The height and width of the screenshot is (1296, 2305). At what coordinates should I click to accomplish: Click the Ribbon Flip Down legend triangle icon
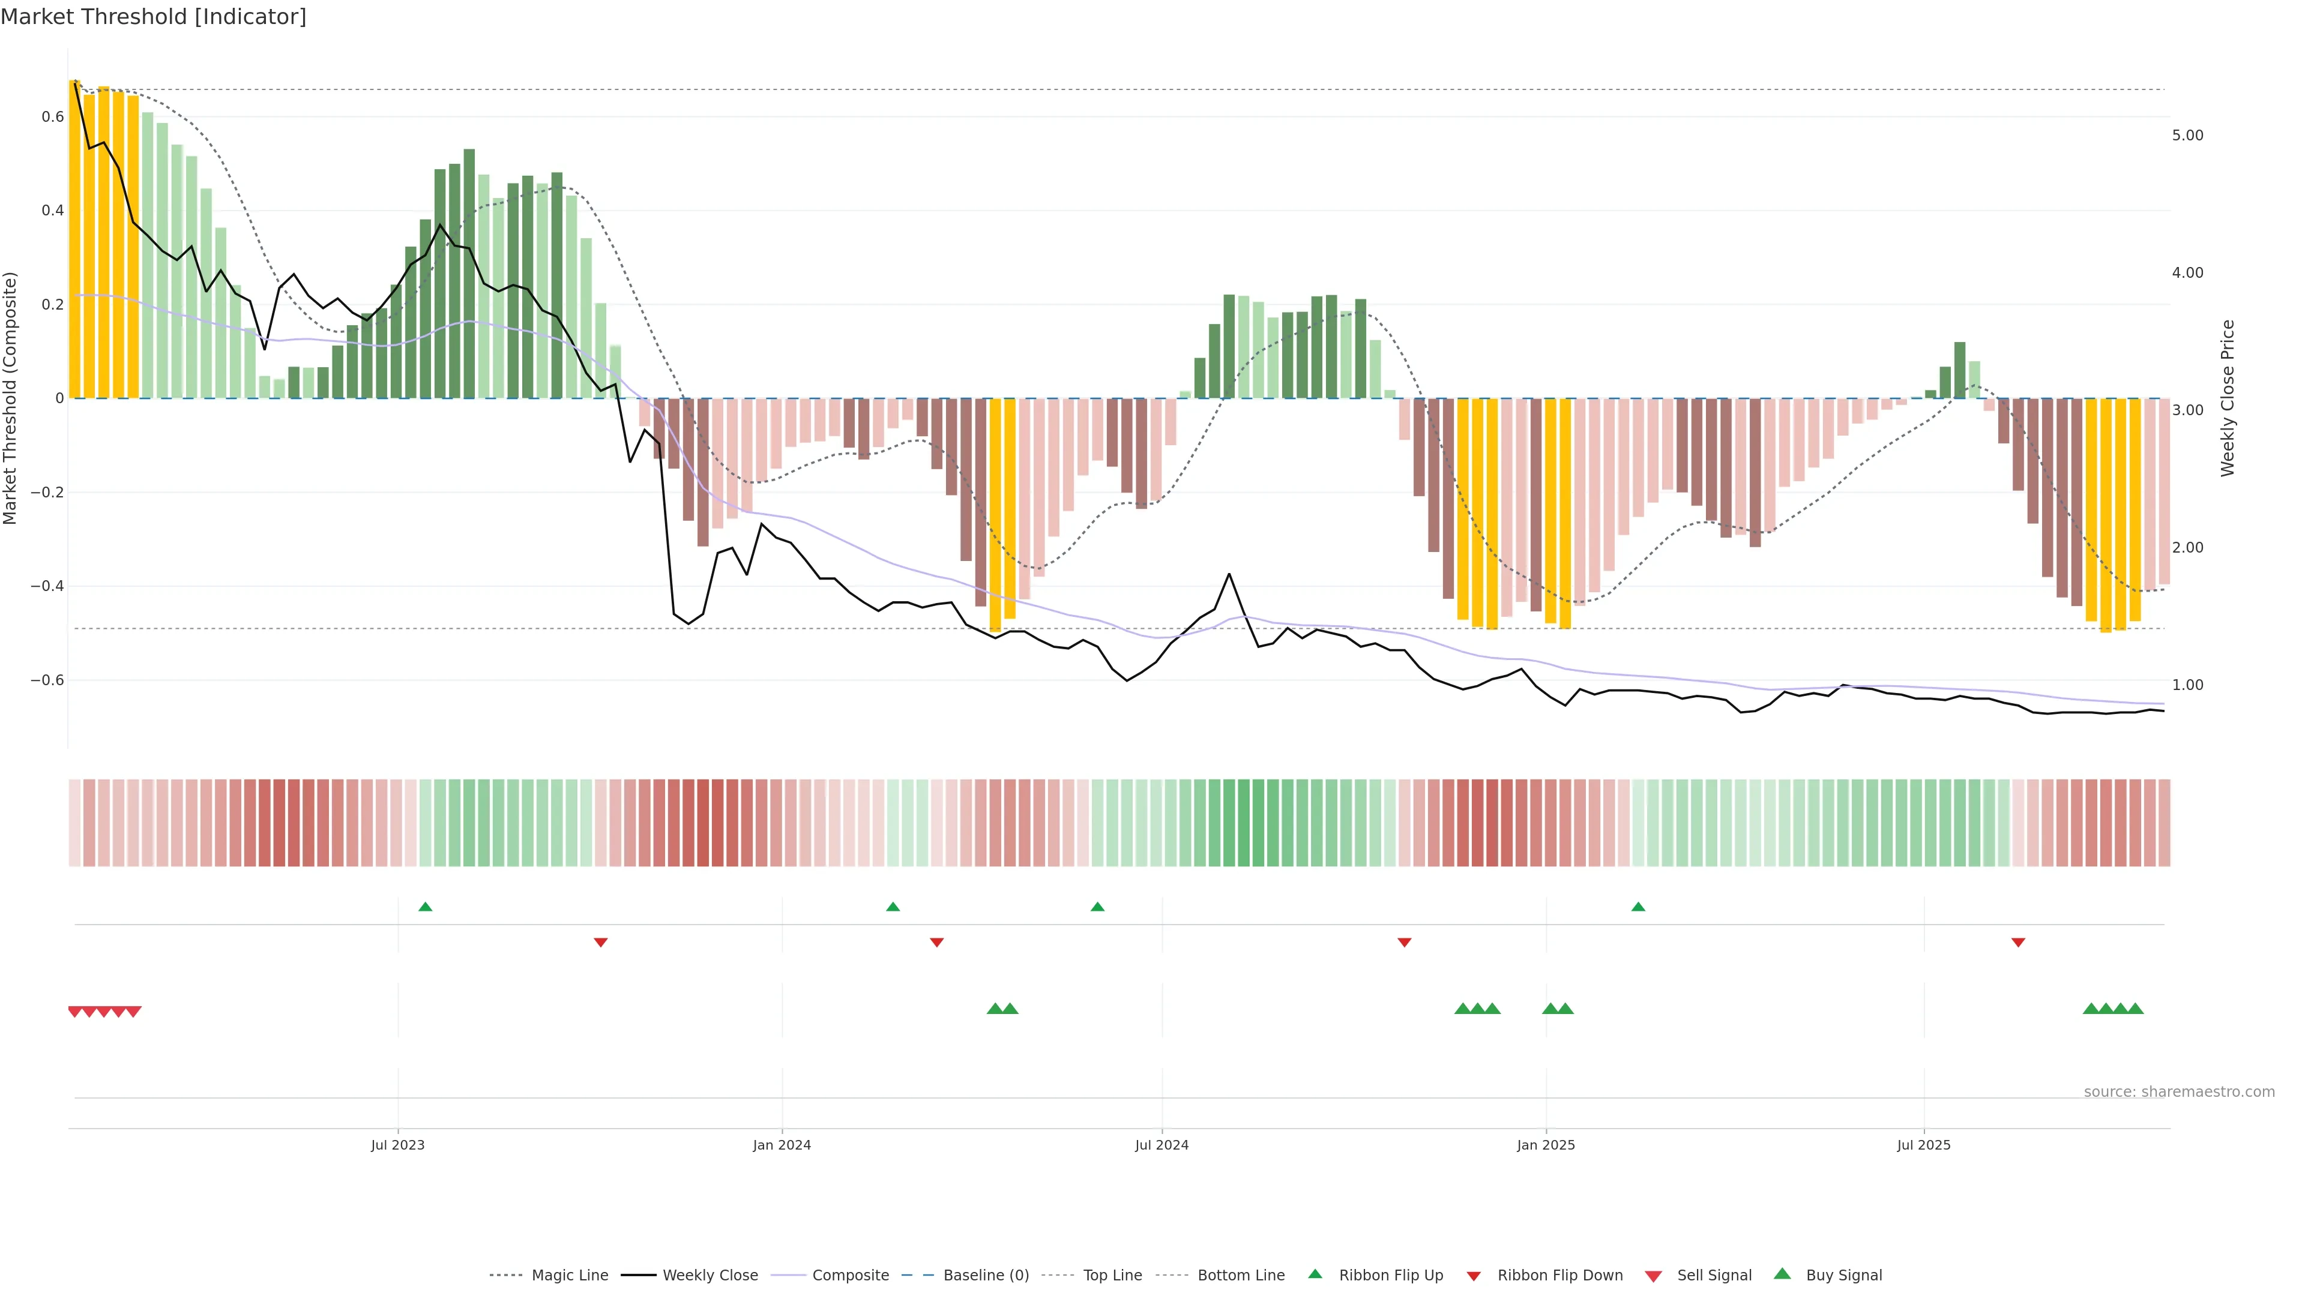(x=1474, y=1276)
